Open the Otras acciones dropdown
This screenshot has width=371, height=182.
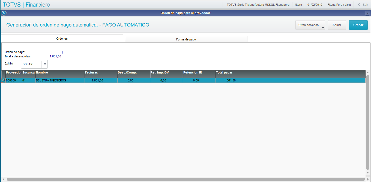pos(310,25)
